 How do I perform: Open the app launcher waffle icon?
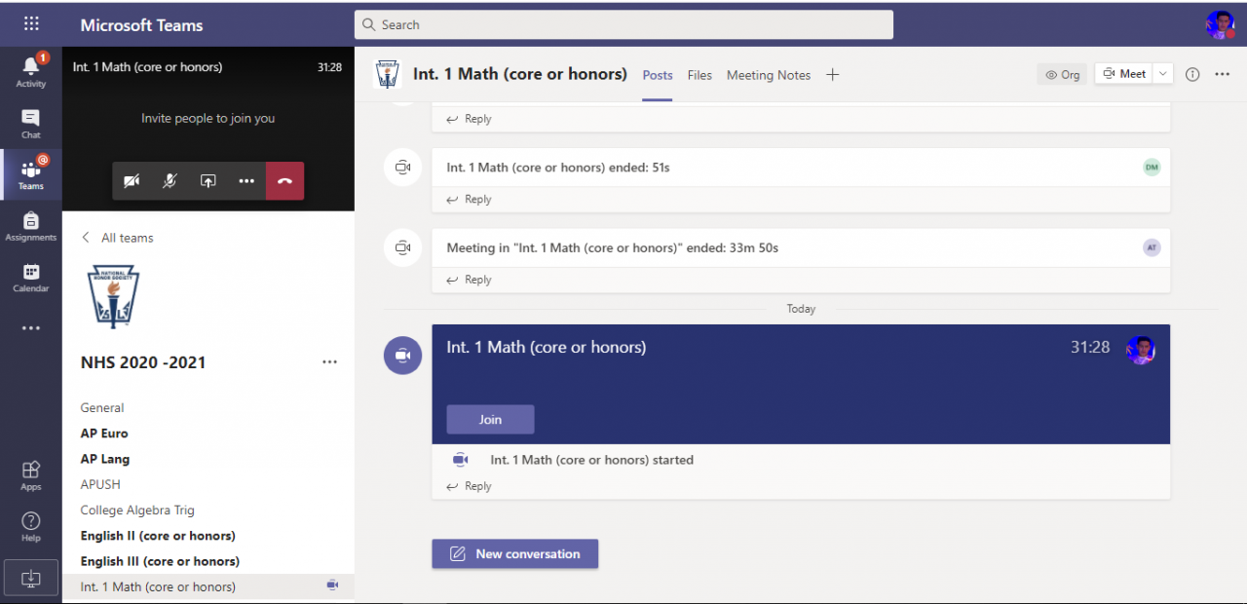(x=31, y=24)
